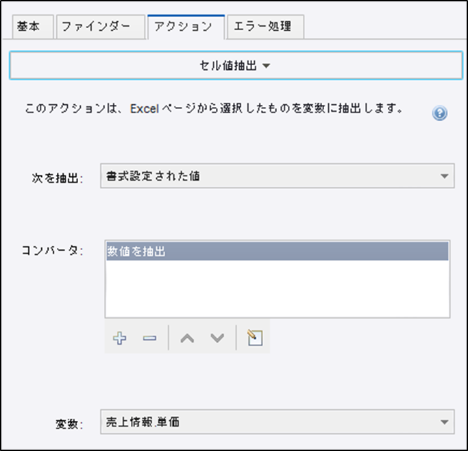Select the 数値を抽出 converter row
The width and height of the screenshot is (468, 451).
click(278, 251)
